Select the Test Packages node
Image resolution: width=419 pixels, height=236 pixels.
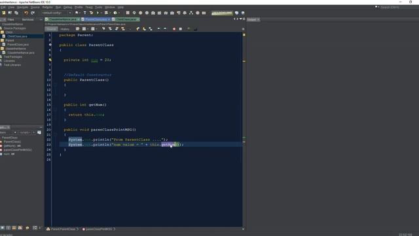pos(13,57)
